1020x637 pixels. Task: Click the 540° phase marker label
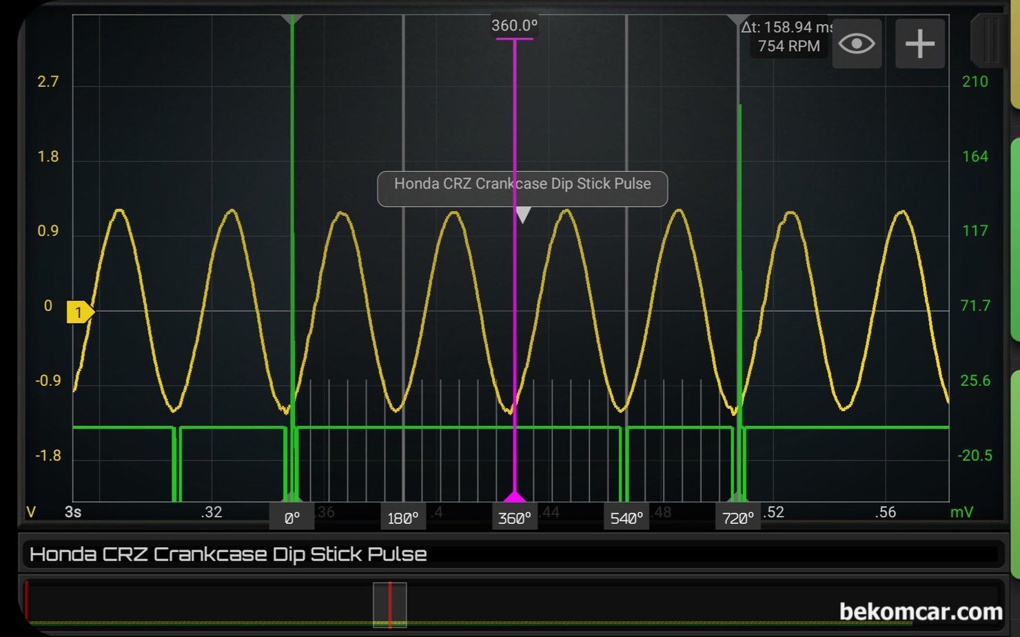[626, 518]
